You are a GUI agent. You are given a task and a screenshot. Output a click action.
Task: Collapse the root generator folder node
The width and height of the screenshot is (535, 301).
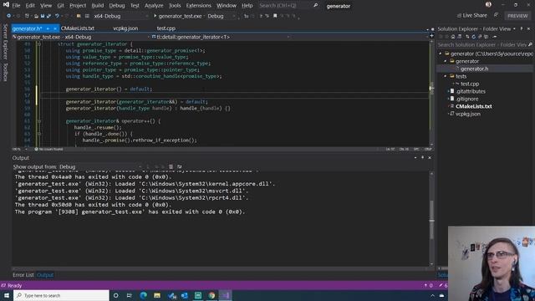[x=441, y=54]
